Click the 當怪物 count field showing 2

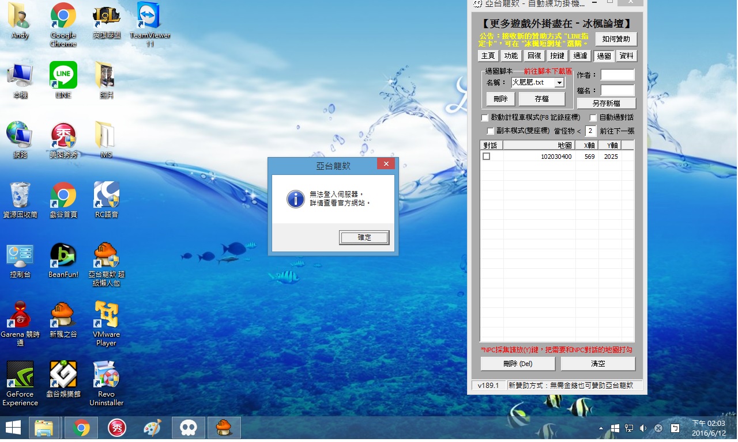pos(590,131)
